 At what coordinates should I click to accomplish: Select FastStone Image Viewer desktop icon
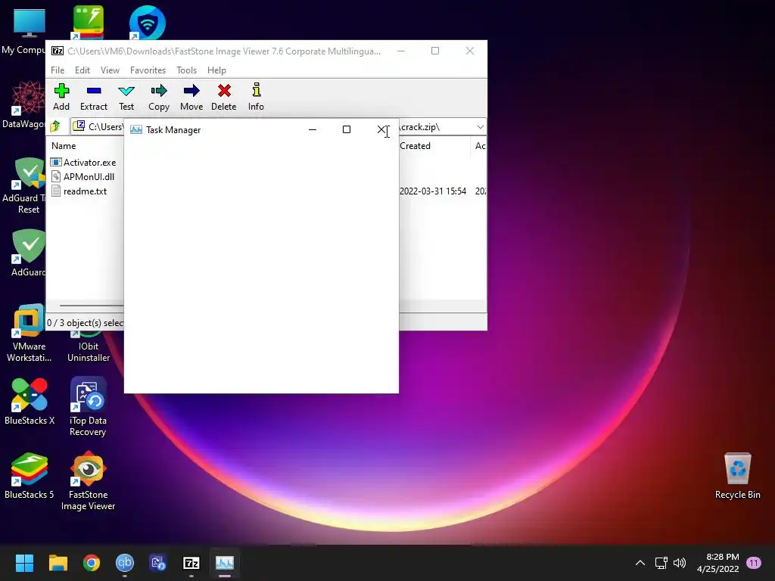click(88, 480)
